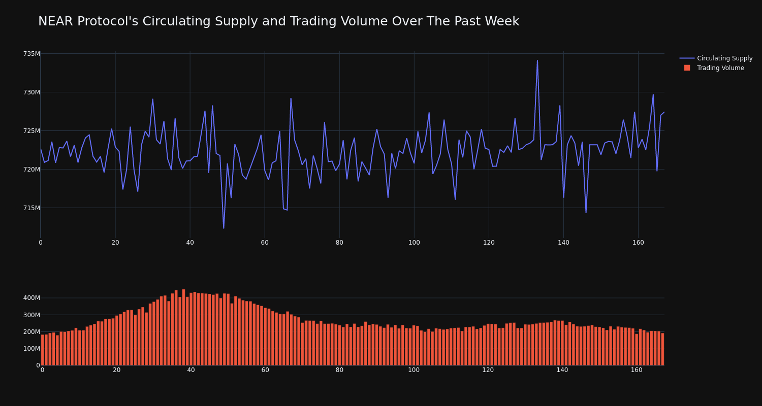The height and width of the screenshot is (406, 762).
Task: Click the 200M label on volume chart
Action: coord(31,332)
